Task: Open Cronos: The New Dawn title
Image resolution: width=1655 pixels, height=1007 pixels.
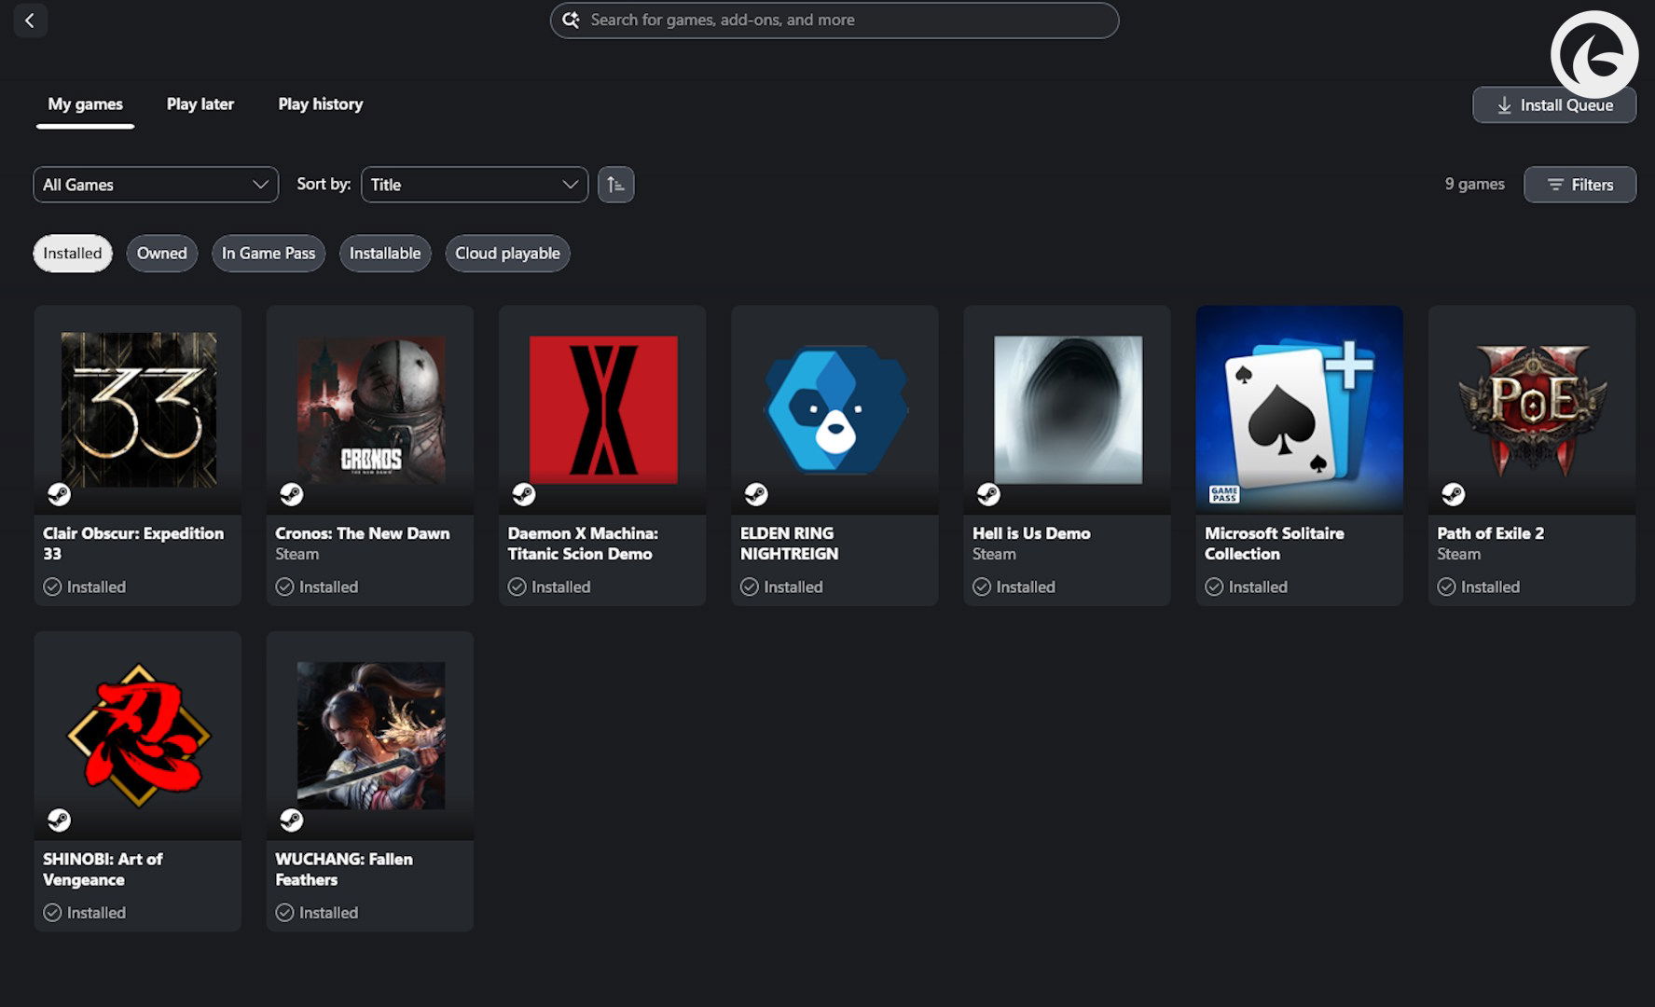Action: tap(363, 533)
